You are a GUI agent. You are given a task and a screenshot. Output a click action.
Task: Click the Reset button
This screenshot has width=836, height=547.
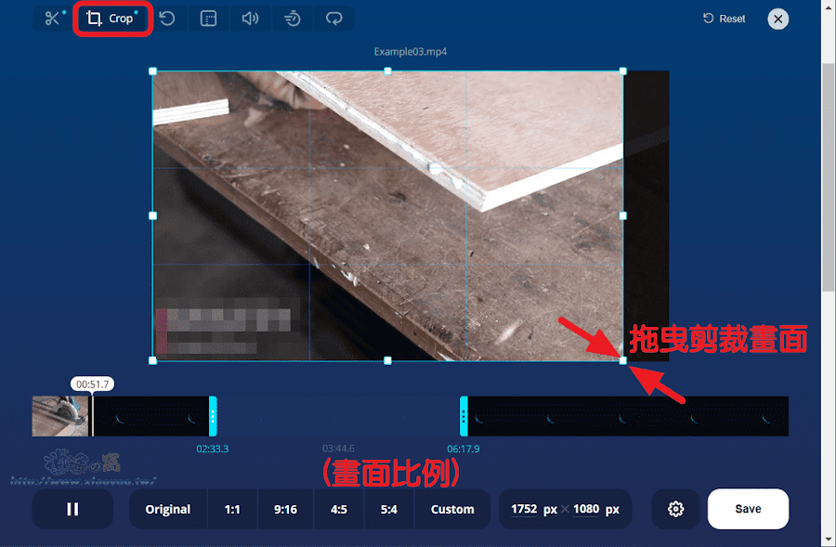click(724, 19)
